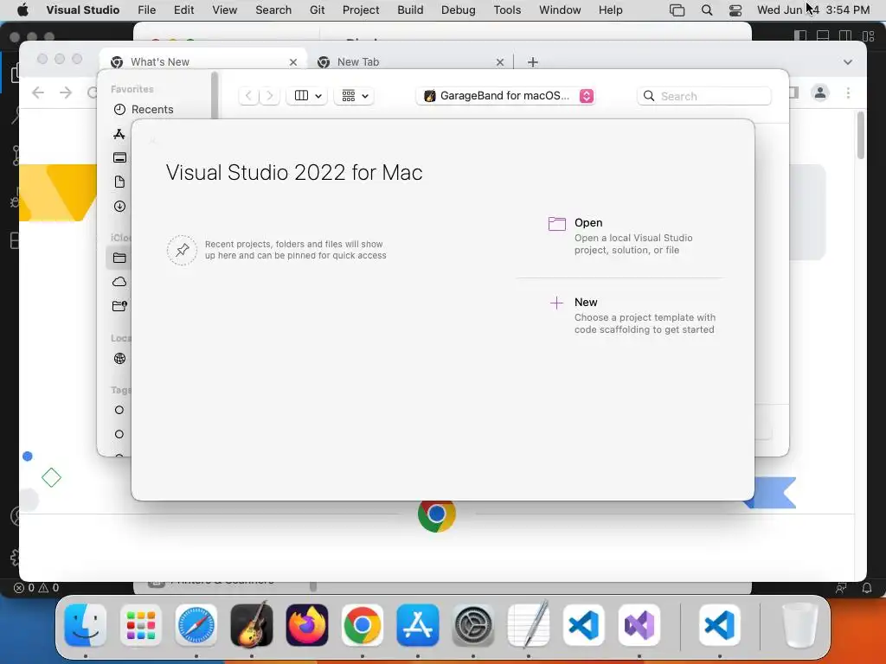The image size is (886, 664).
Task: Open Control Center in menu bar
Action: tap(735, 10)
